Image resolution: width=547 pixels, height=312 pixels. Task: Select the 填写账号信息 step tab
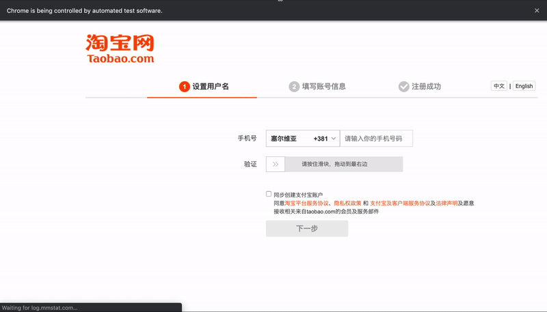pos(317,87)
